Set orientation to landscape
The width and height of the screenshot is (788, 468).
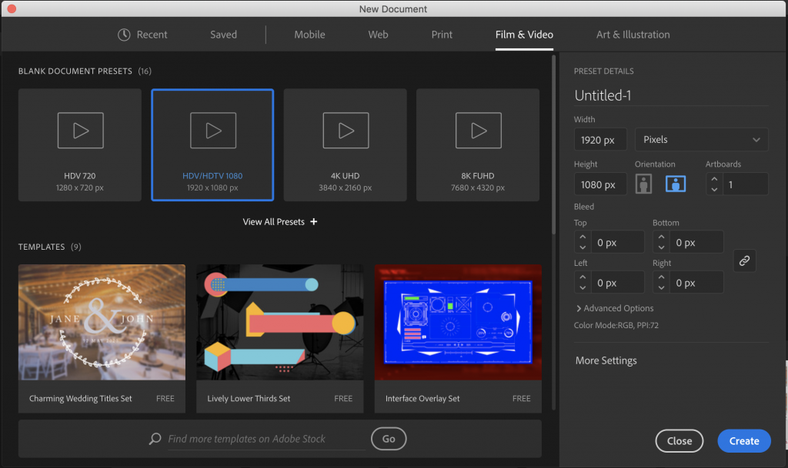click(676, 184)
